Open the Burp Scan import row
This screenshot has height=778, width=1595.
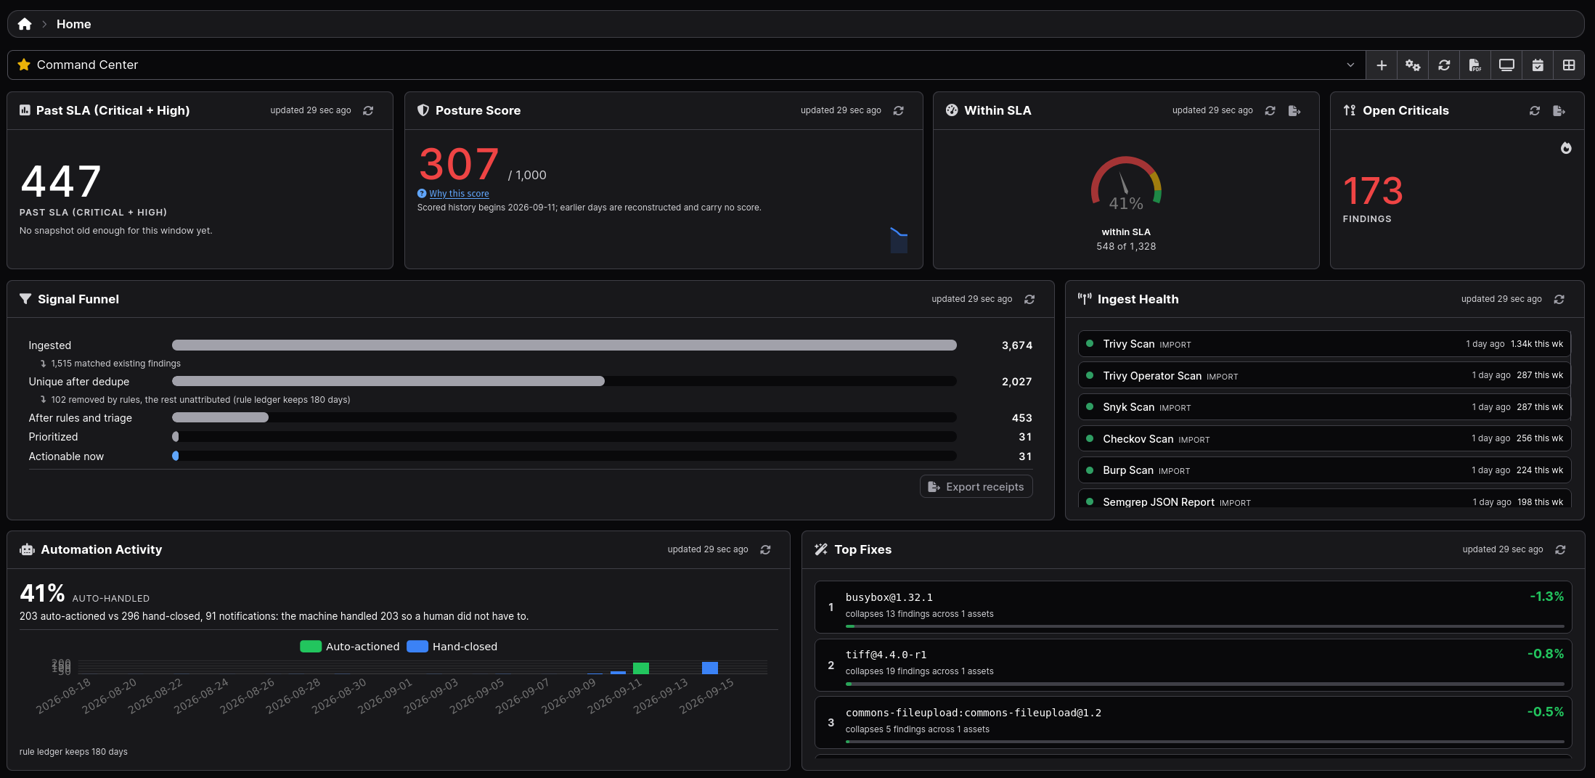[x=1324, y=470]
